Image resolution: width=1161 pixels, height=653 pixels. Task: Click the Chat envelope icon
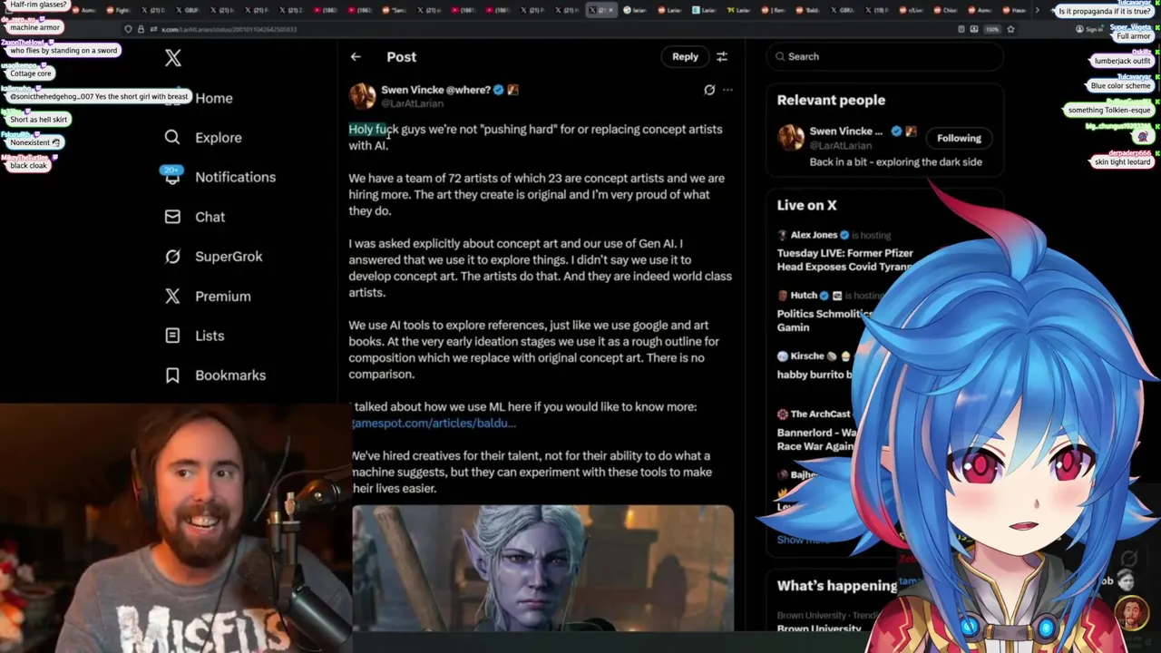pyautogui.click(x=172, y=217)
